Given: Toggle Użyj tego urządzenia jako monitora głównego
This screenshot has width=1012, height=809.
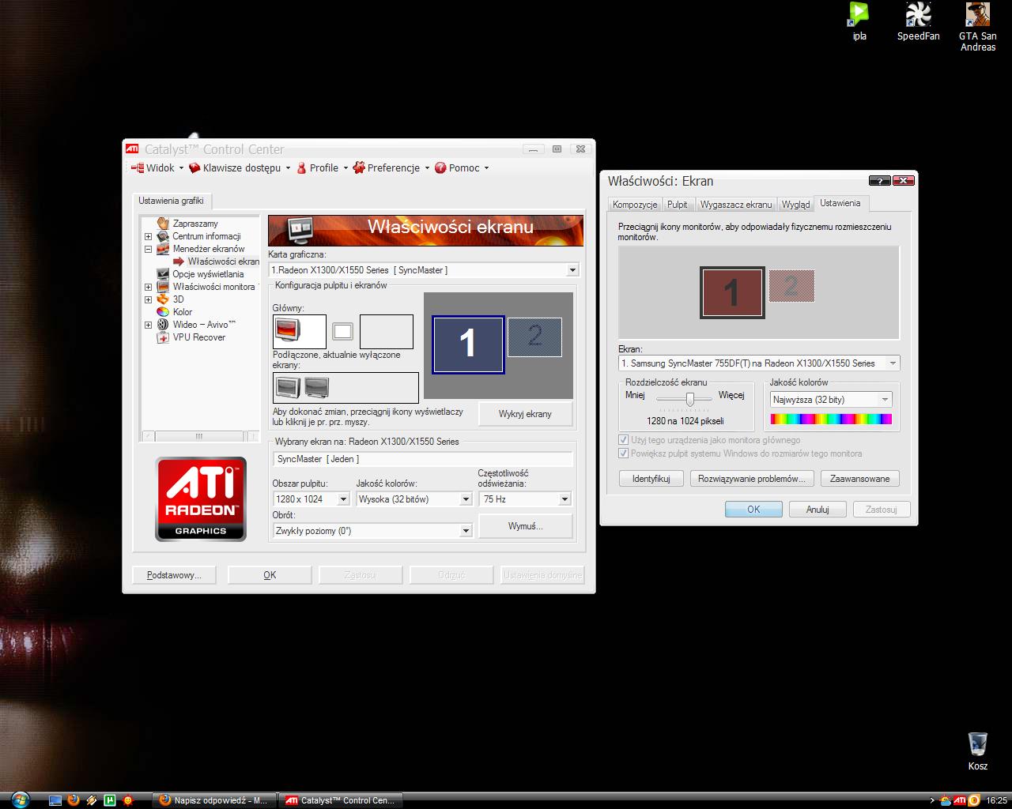Looking at the screenshot, I should tap(624, 440).
